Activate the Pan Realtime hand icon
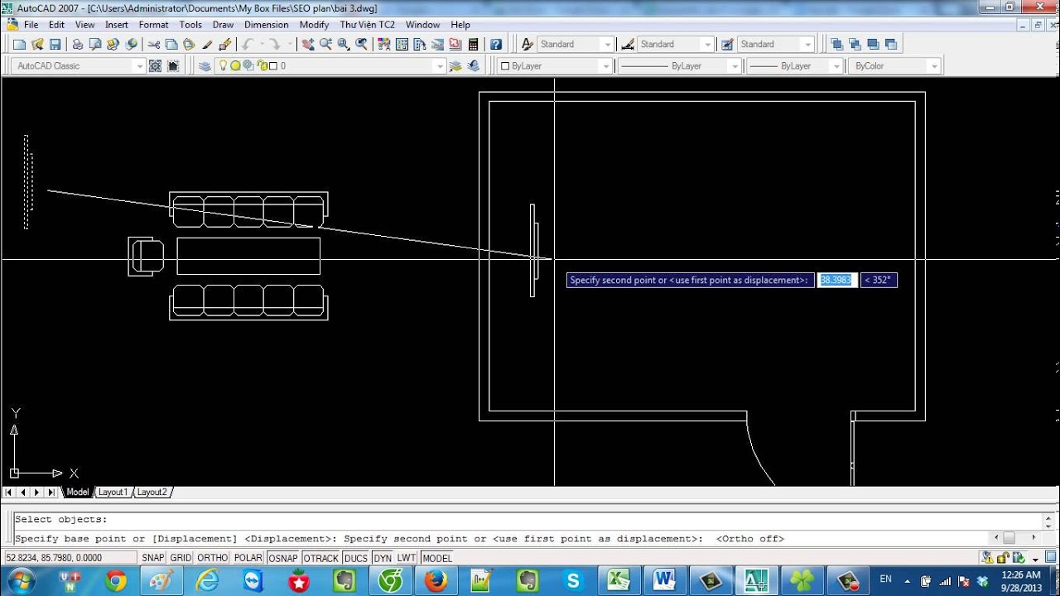 pyautogui.click(x=308, y=44)
